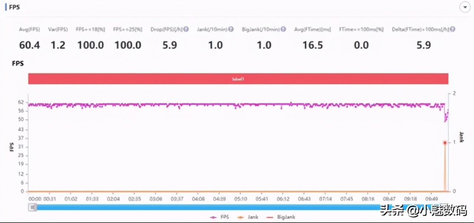Screen dimensions: 474x223
Task: Click the Avg(FPS) value 60.4
Action: click(x=30, y=45)
